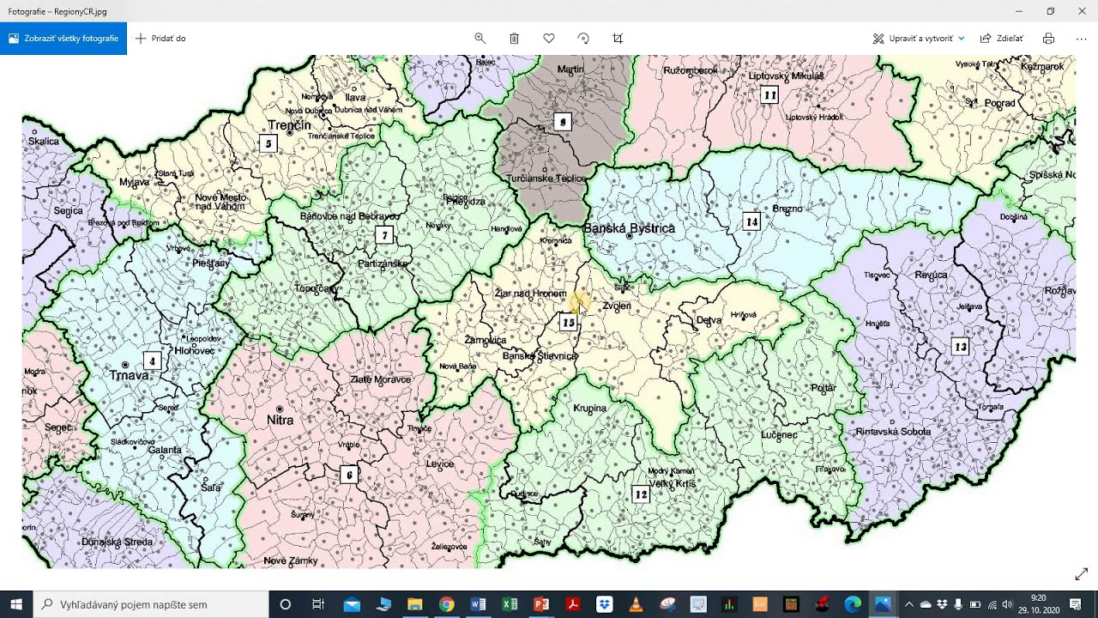Click the taskbar search input field
1098x618 pixels.
[x=151, y=604]
